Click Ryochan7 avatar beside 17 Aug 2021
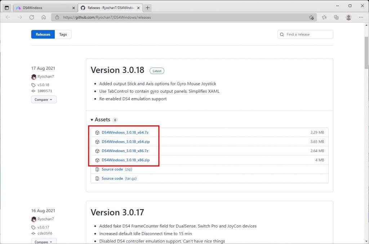Viewport: 369px width, 244px height. coord(34,77)
